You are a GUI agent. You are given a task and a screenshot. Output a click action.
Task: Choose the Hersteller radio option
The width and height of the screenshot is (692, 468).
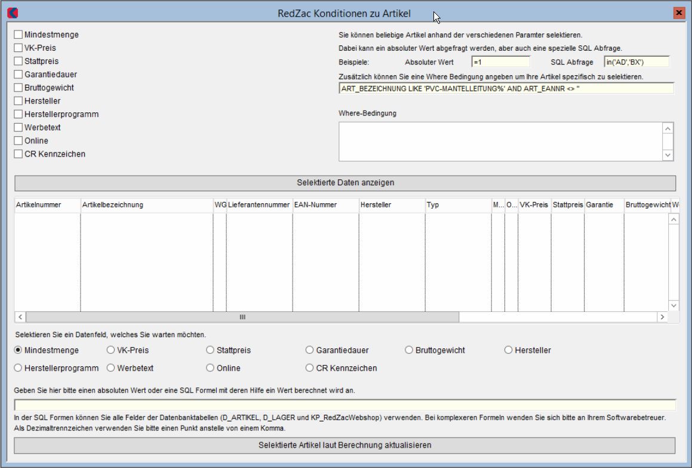click(509, 350)
